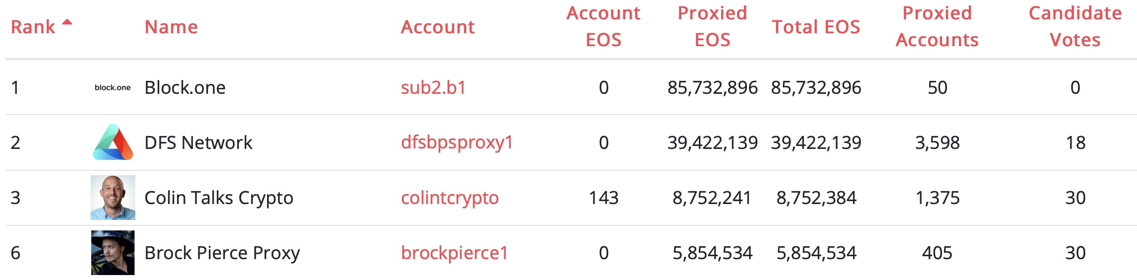Toggle the Rank sort arrow

pyautogui.click(x=67, y=22)
